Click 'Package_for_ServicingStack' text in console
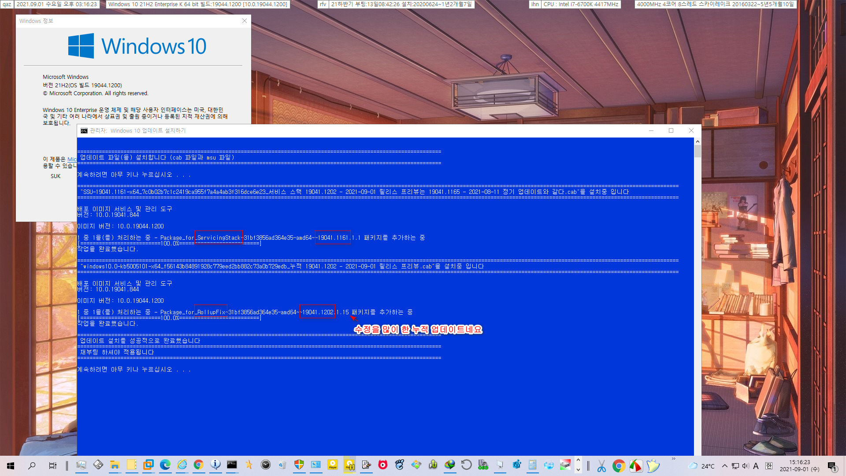The height and width of the screenshot is (476, 846). tap(200, 238)
